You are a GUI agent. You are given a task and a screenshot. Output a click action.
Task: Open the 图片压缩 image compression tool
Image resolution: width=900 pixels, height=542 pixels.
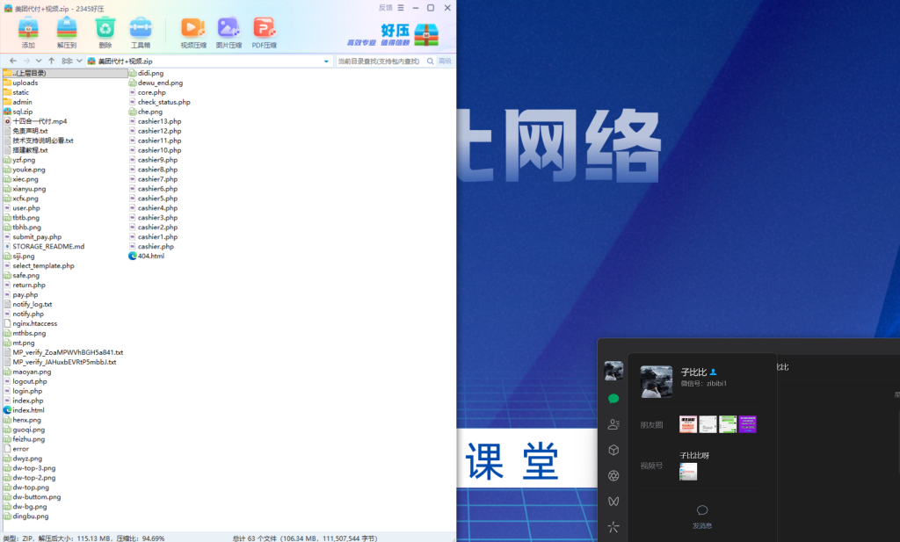(x=229, y=29)
